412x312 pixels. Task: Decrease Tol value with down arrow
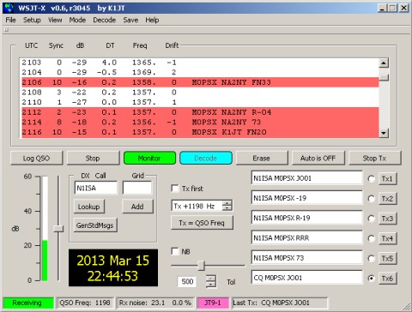coord(211,285)
